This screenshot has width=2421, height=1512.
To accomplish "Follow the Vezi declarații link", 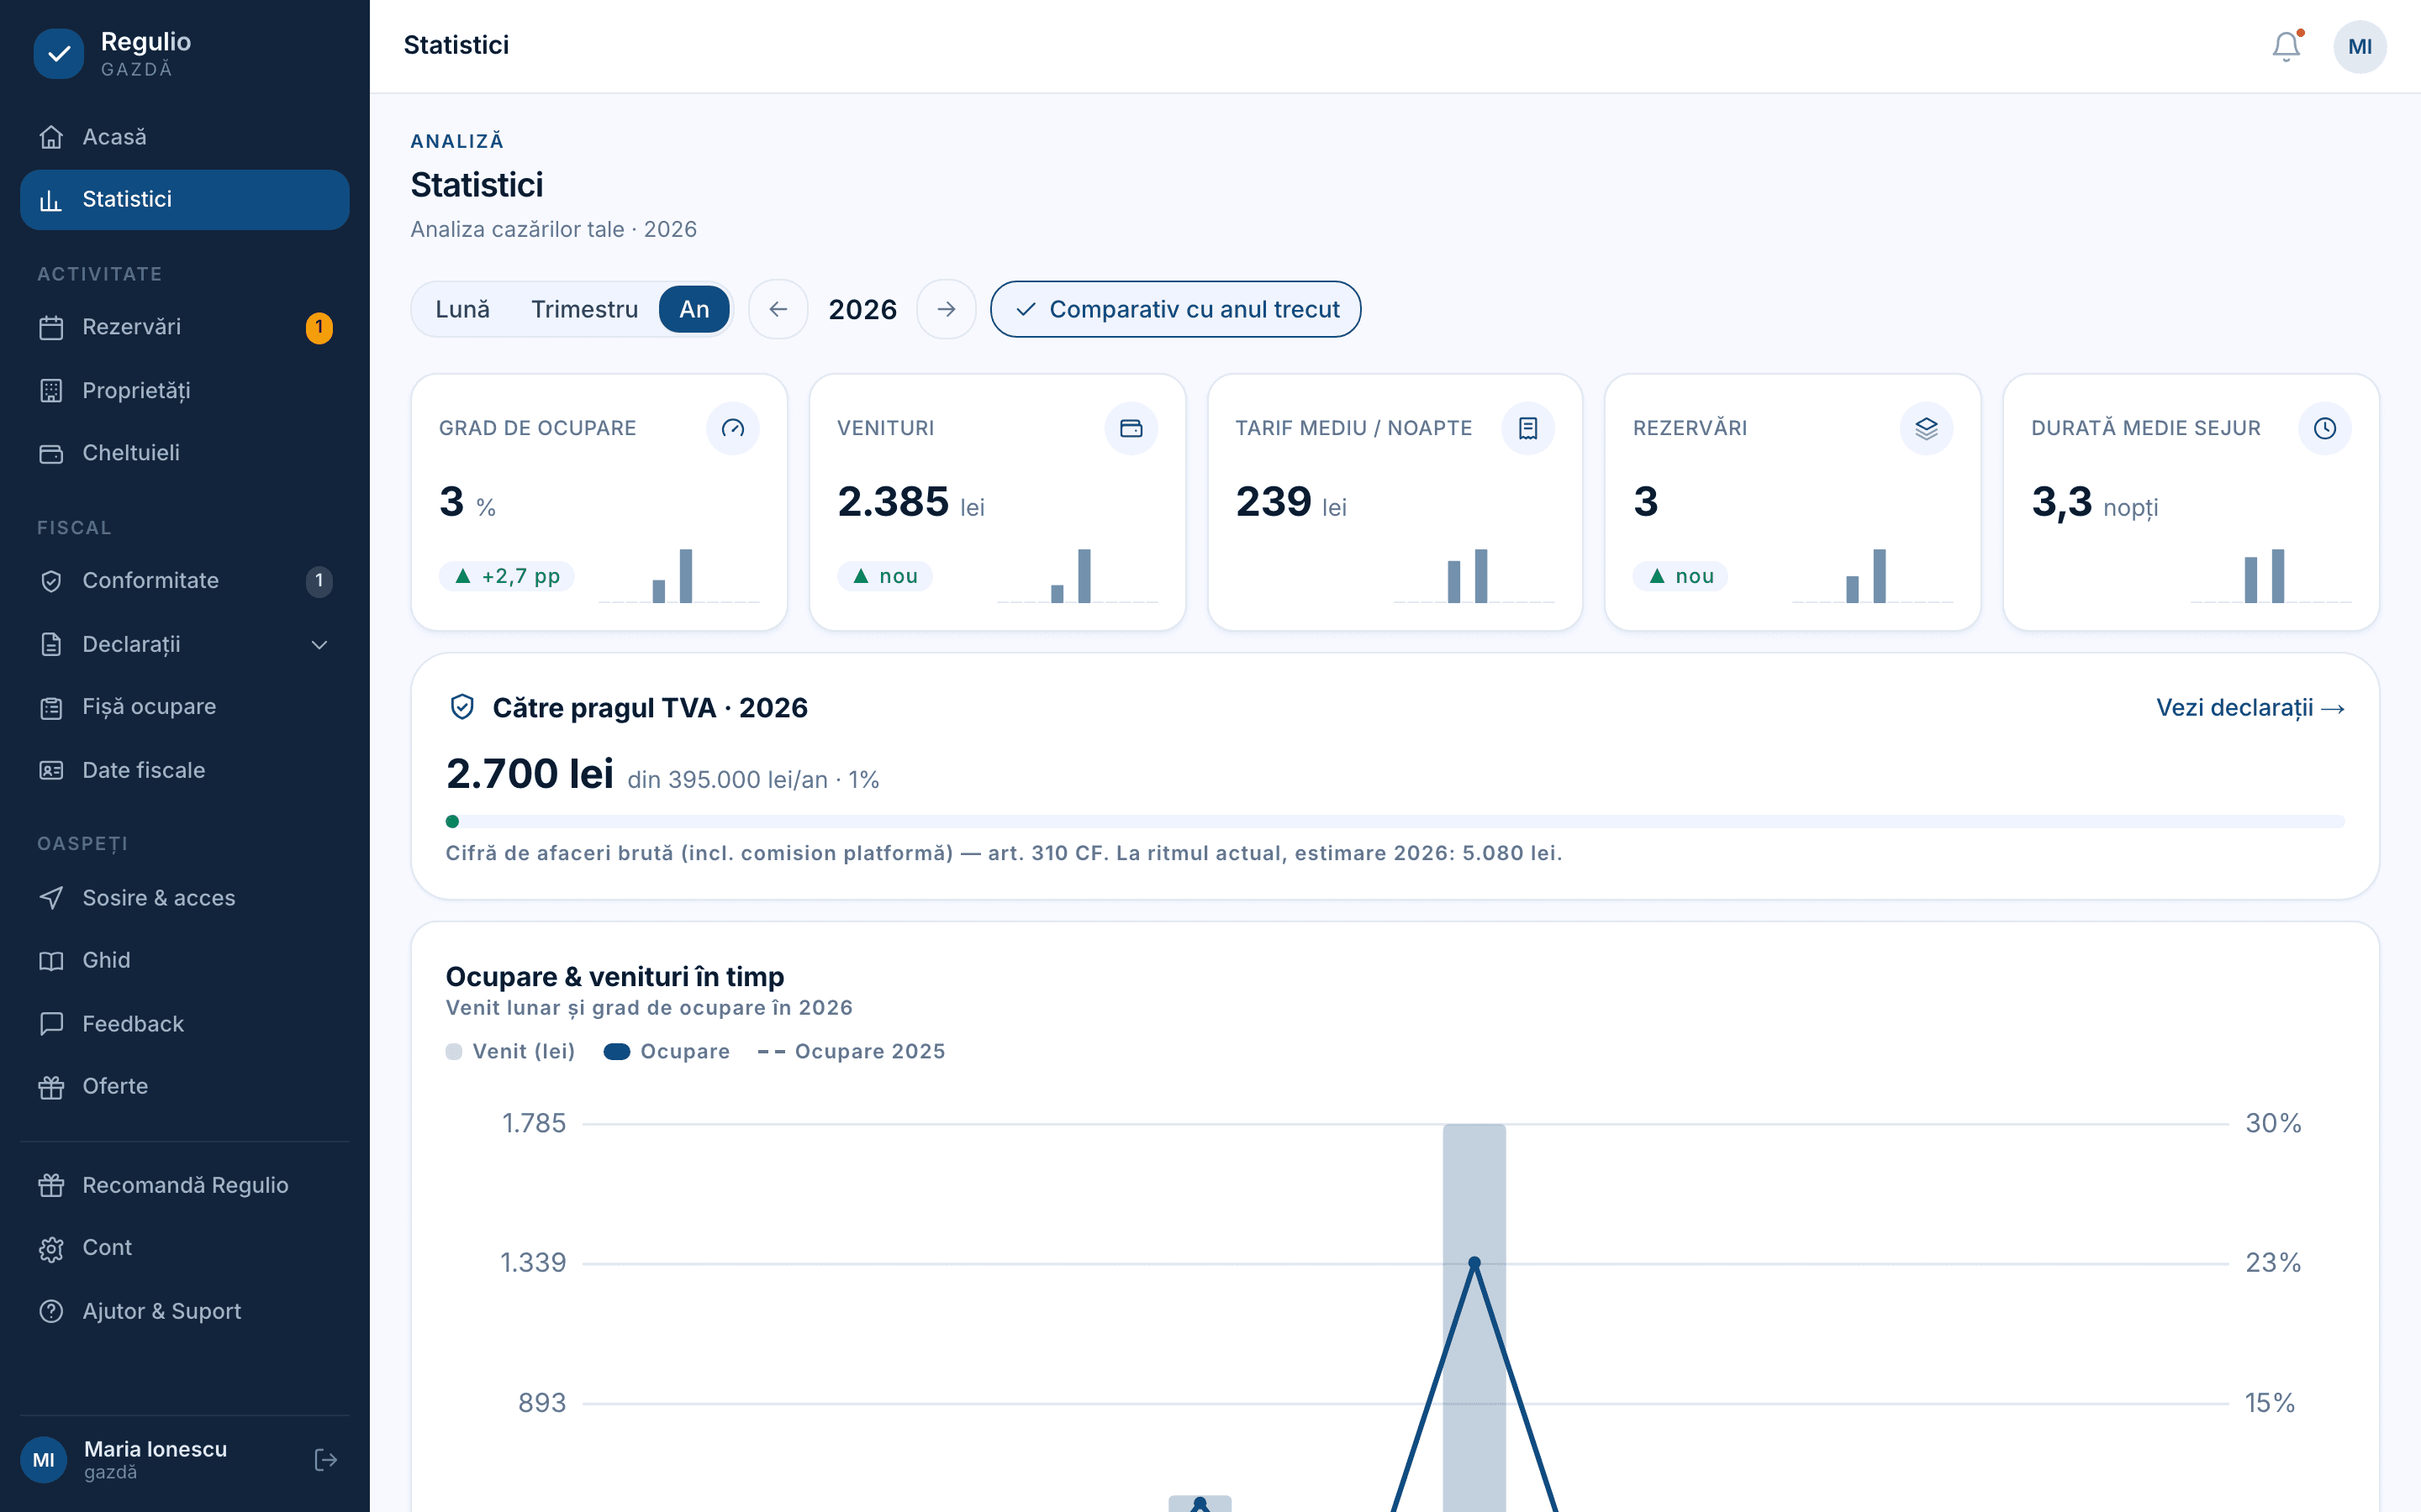I will click(2250, 708).
